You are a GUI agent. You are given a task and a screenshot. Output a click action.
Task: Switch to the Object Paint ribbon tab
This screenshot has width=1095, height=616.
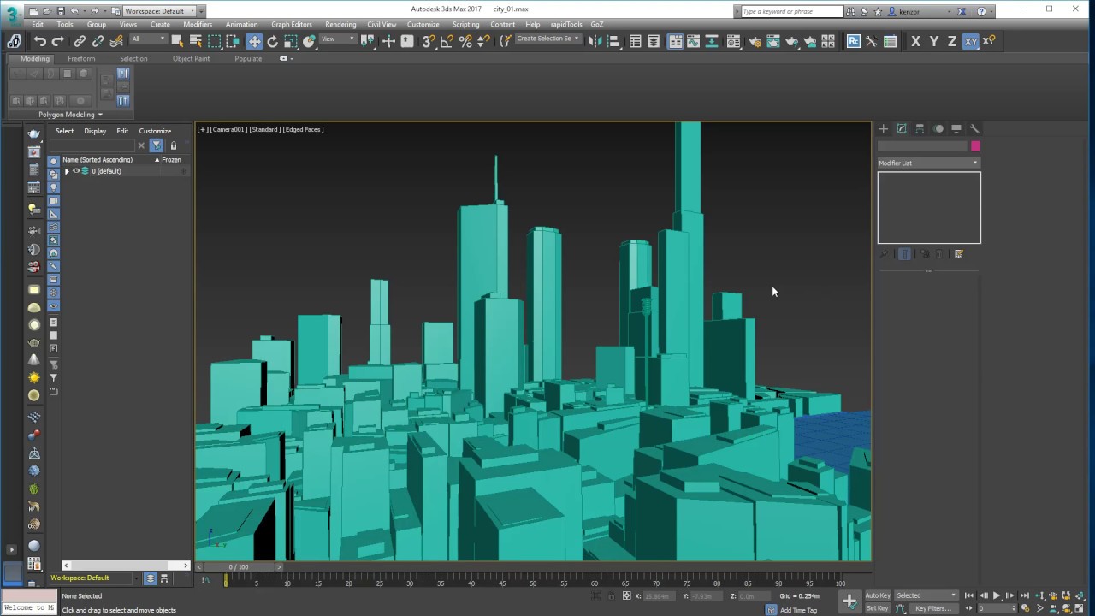pyautogui.click(x=191, y=59)
